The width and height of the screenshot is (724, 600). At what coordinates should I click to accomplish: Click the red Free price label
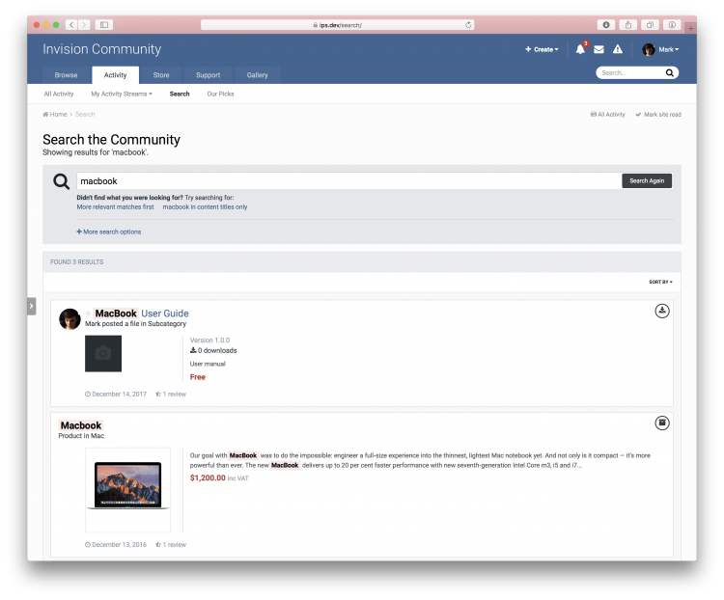(x=198, y=377)
